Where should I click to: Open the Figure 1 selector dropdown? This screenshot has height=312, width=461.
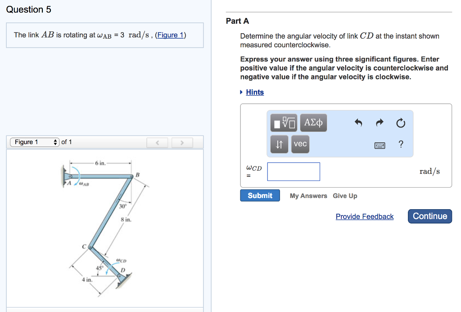coord(35,142)
